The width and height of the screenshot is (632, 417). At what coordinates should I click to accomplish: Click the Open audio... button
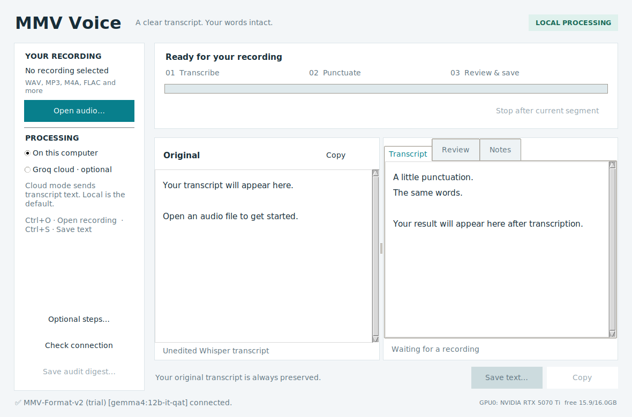(x=79, y=111)
